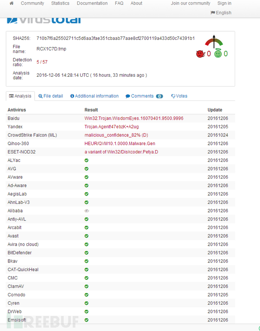Click the ESET-NOD32 antivirus name
260x331 pixels.
[21, 152]
